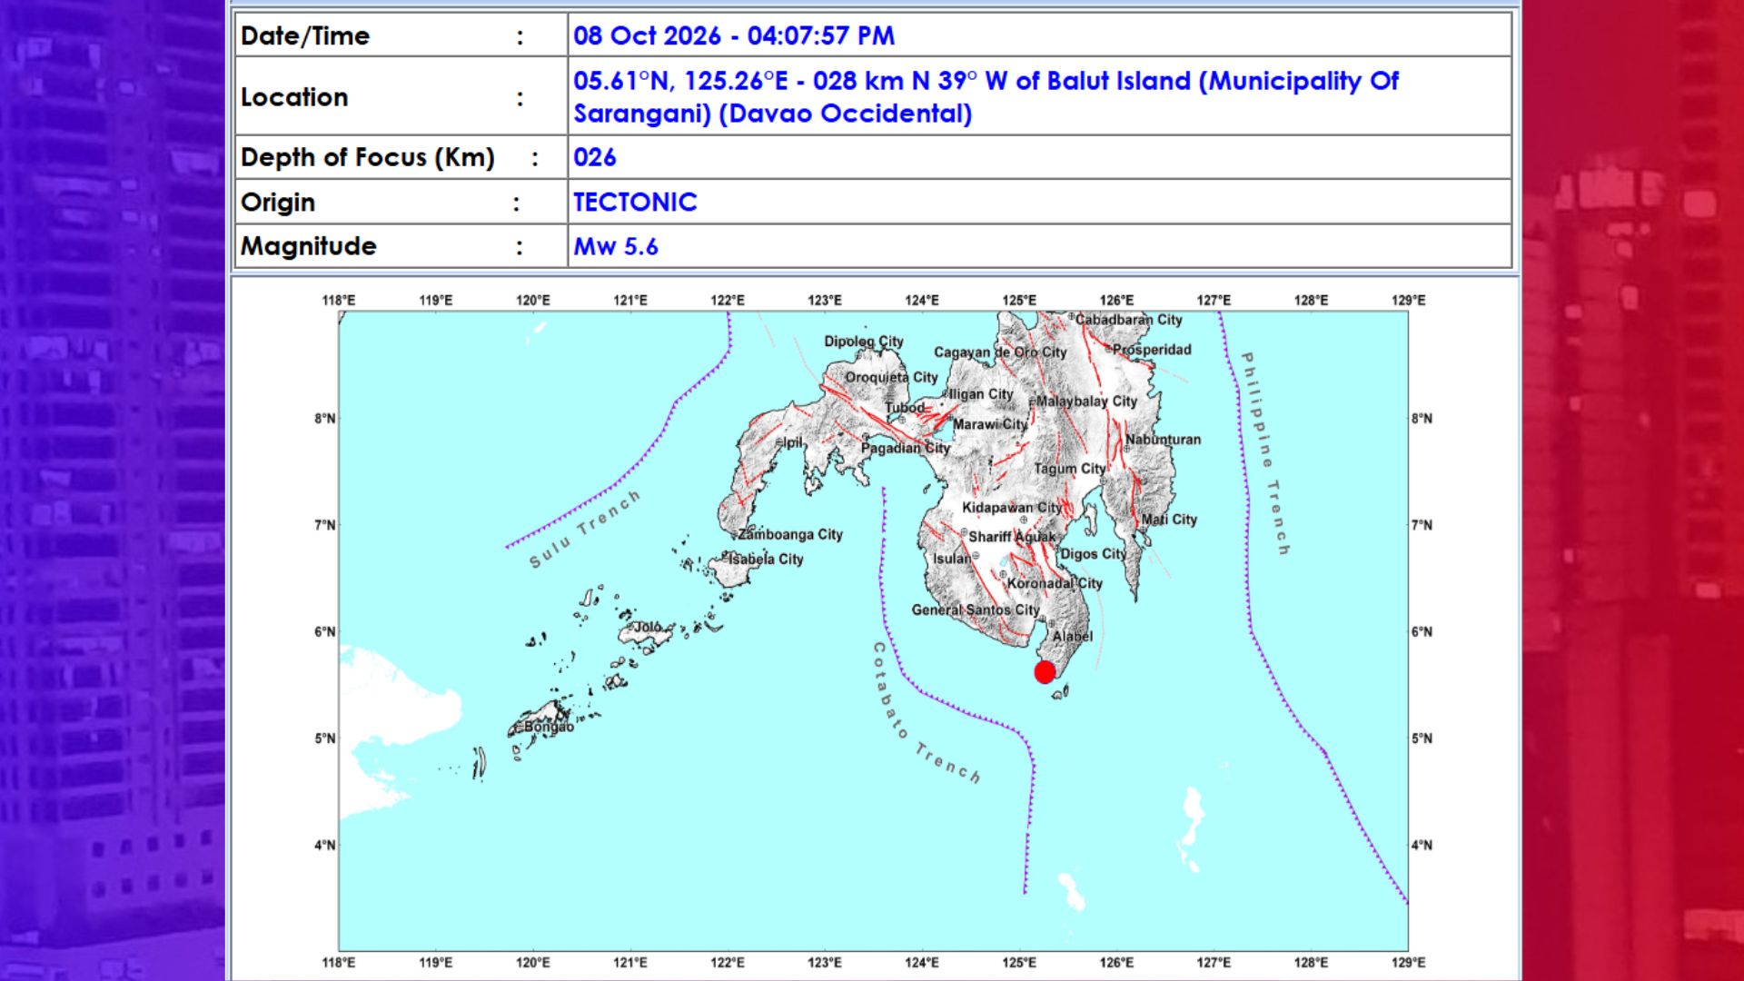Click Cabadbaran City label on map
Viewport: 1744px width, 981px height.
1129,320
